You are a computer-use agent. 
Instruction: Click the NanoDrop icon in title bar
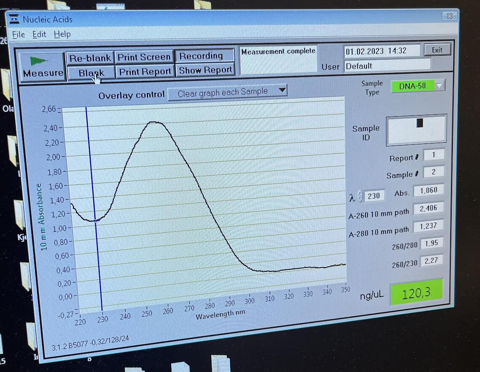coord(14,19)
